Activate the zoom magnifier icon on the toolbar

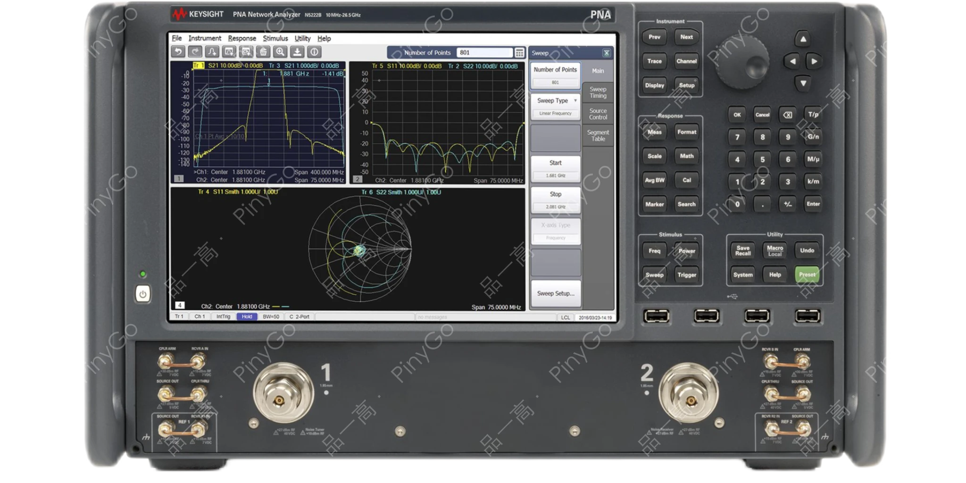(x=280, y=52)
